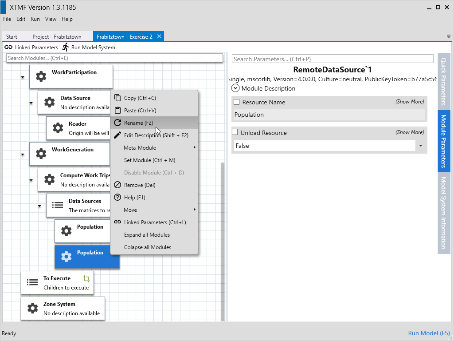Click the Run Model (F5) link

coord(429,333)
